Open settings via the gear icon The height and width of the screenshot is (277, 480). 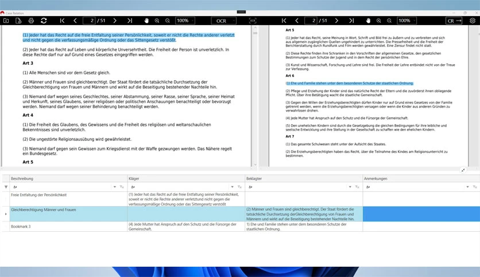473,21
